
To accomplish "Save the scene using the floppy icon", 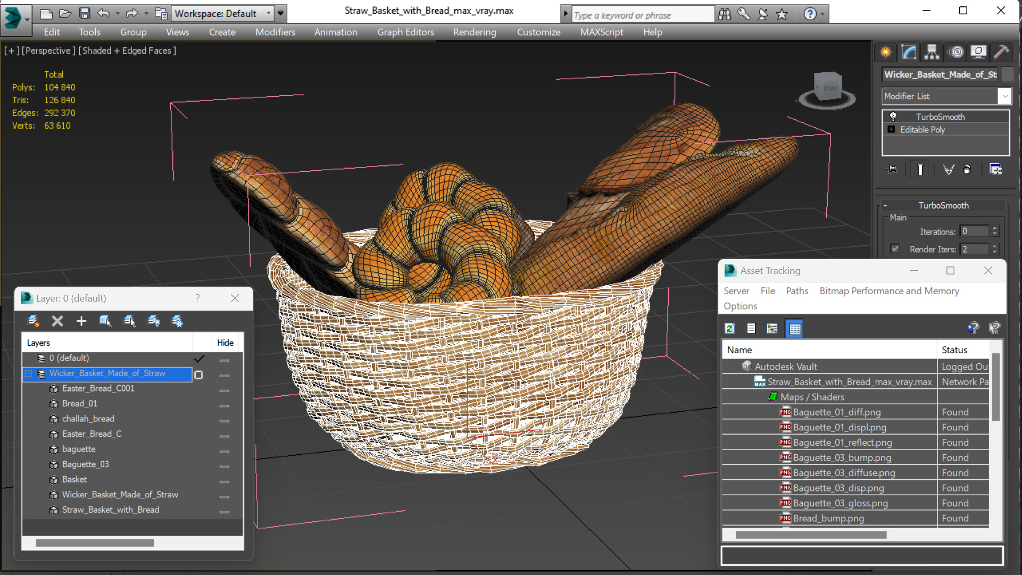I will pyautogui.click(x=84, y=13).
